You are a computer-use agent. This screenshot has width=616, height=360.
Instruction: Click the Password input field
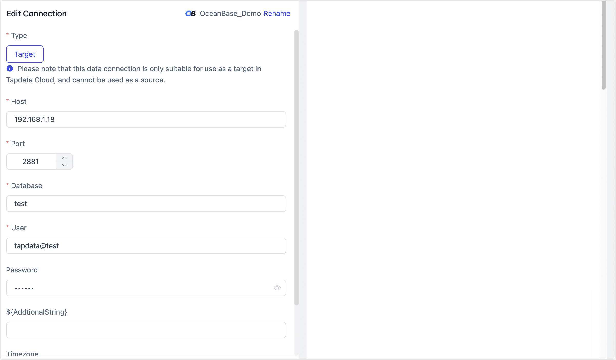click(146, 288)
